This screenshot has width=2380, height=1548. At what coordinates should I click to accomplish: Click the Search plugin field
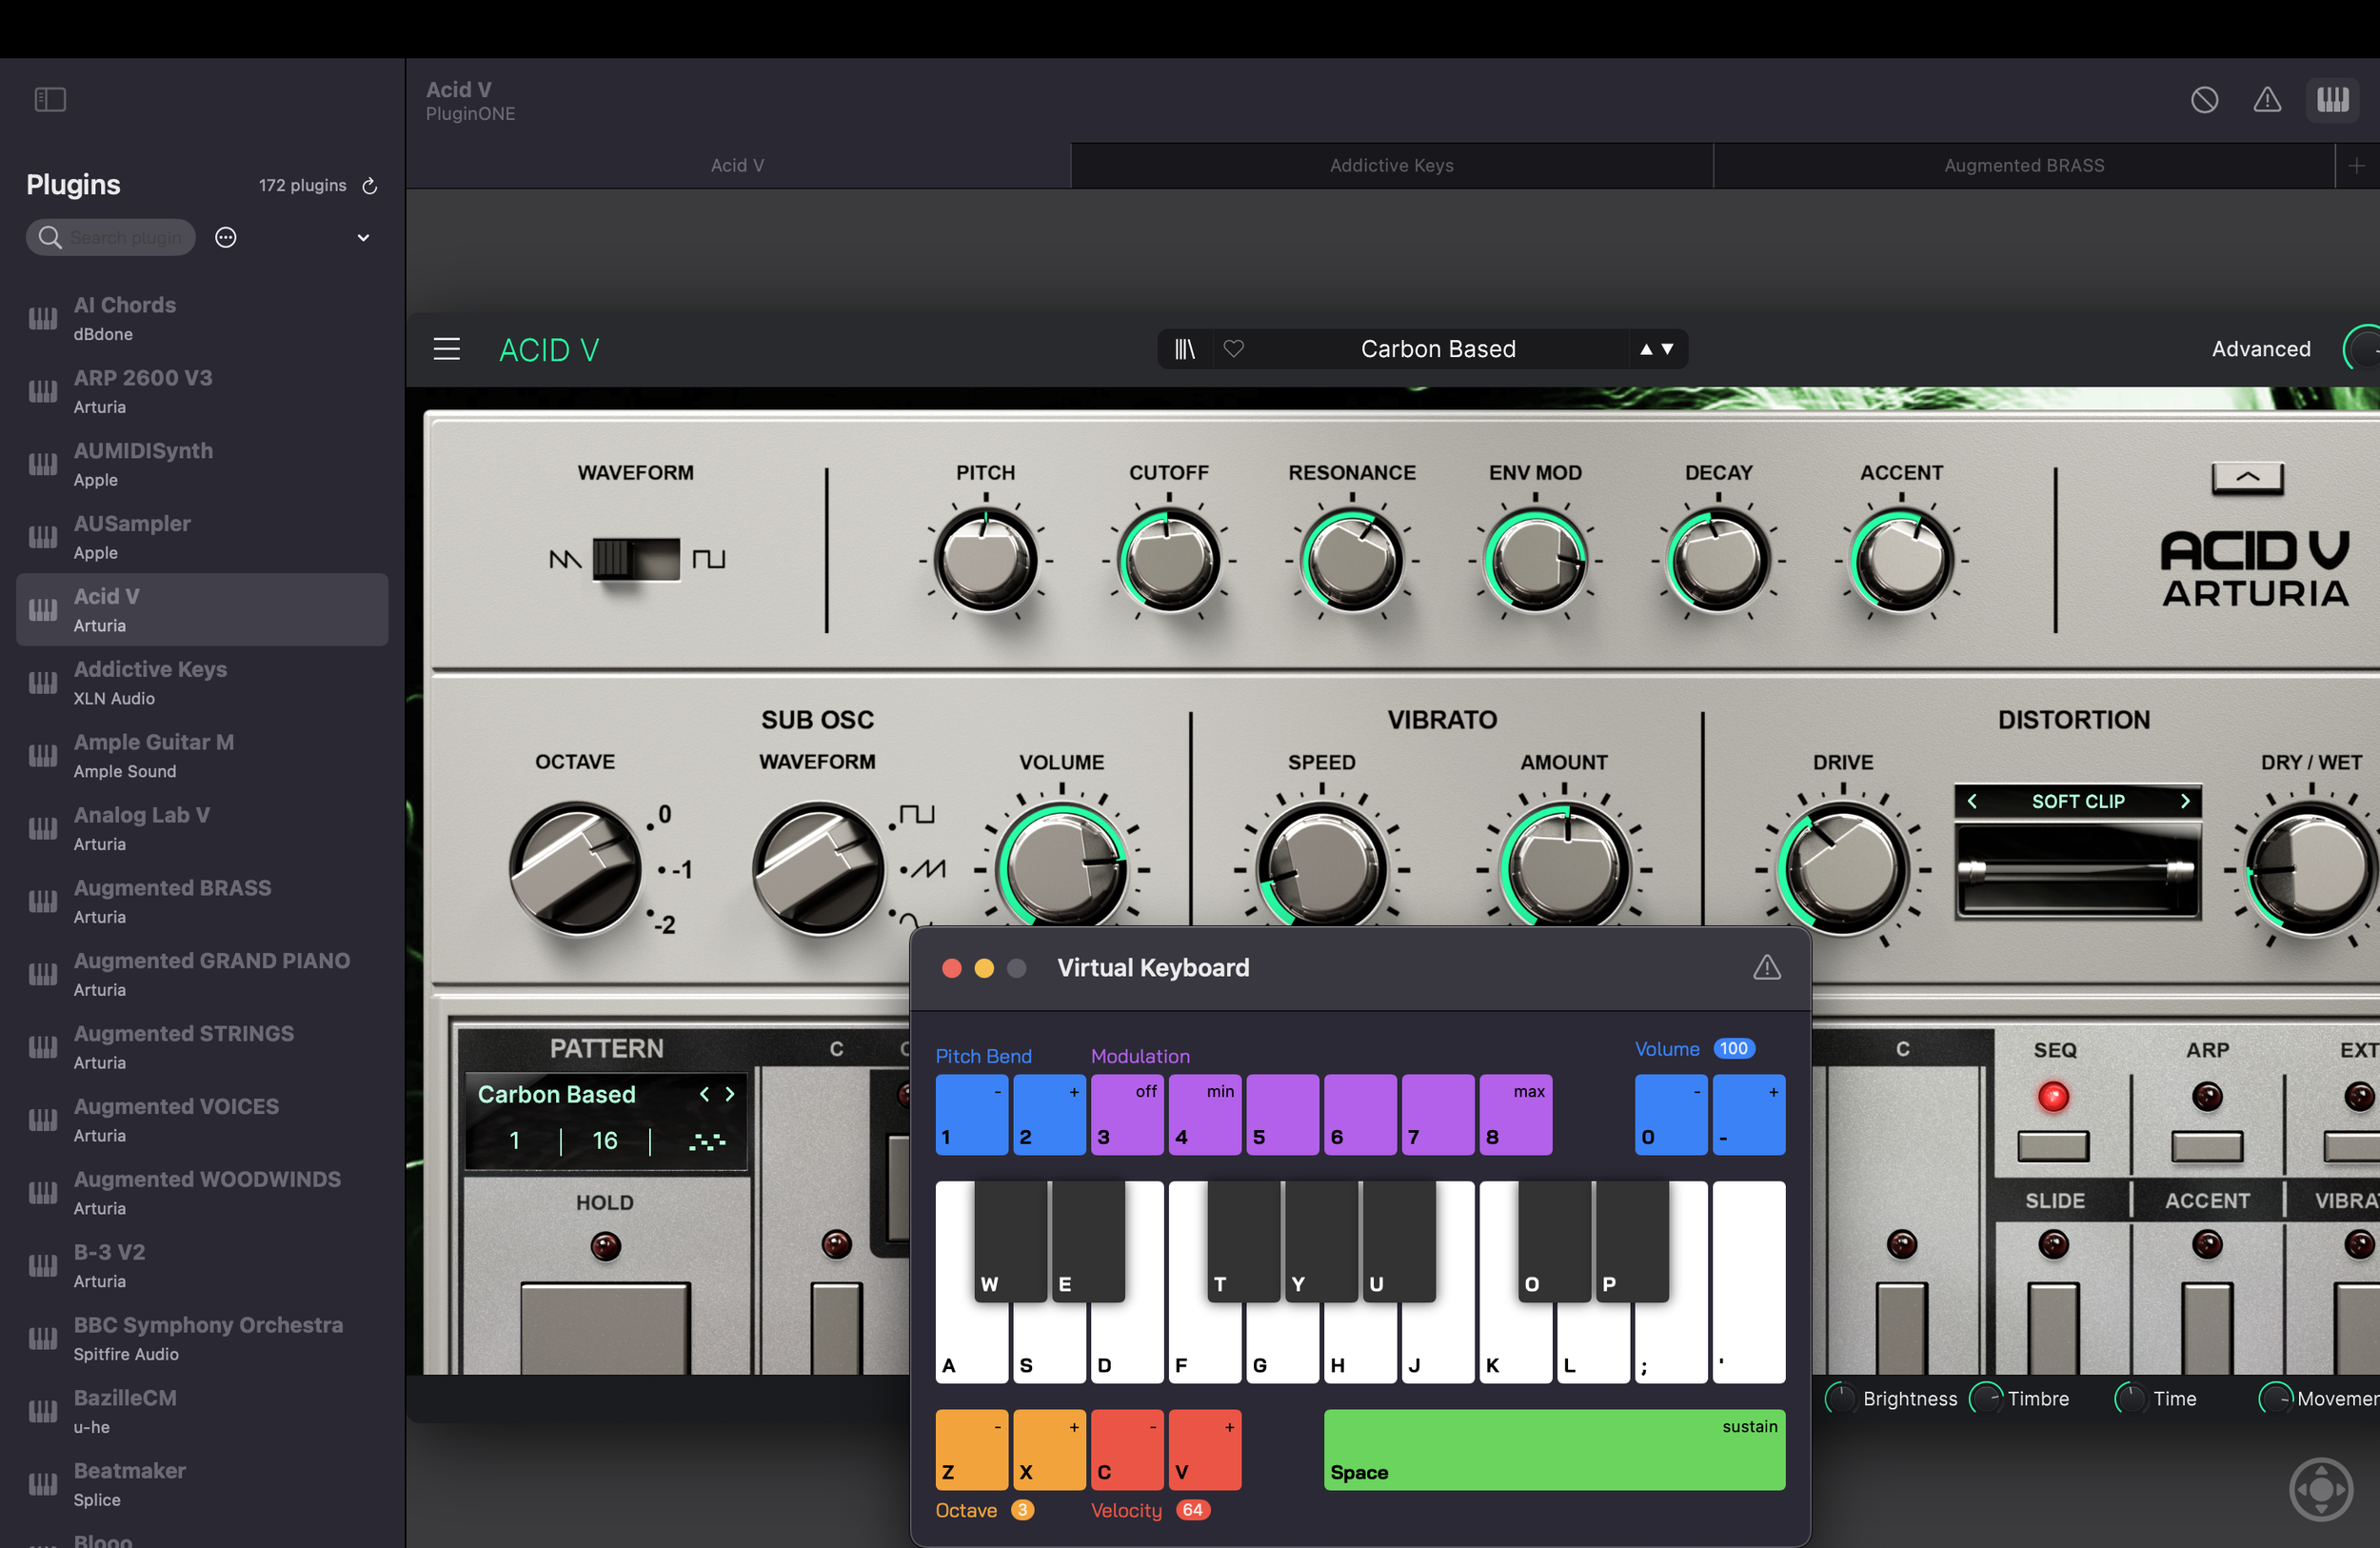[x=111, y=237]
